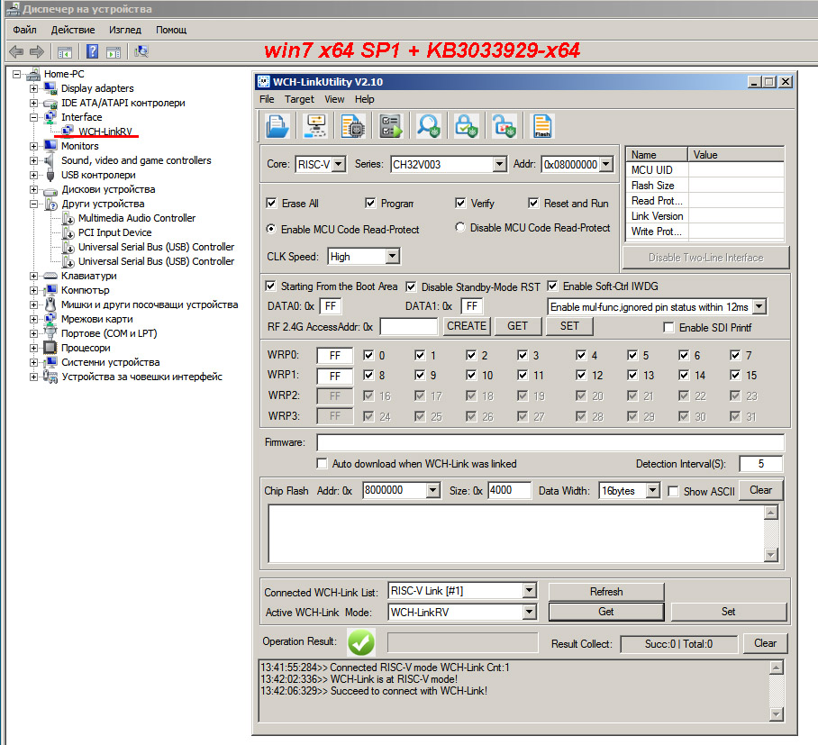The width and height of the screenshot is (818, 745).
Task: Click the magnifier query chip info icon
Action: click(428, 126)
